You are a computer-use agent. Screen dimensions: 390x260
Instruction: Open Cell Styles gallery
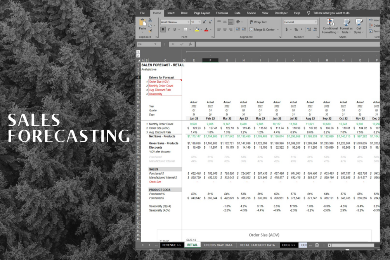pyautogui.click(x=359, y=26)
